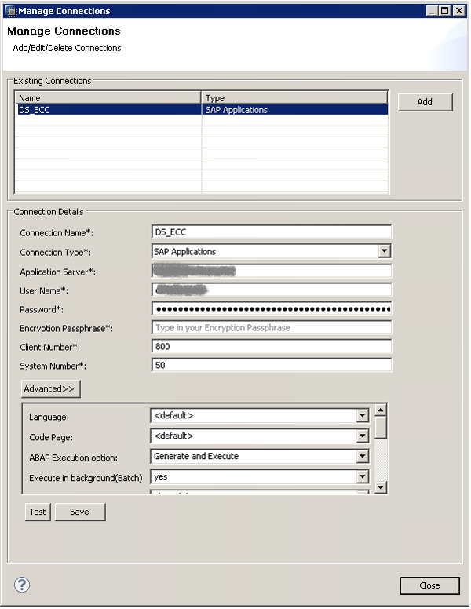Click the help question mark icon
The height and width of the screenshot is (609, 471).
[x=22, y=585]
